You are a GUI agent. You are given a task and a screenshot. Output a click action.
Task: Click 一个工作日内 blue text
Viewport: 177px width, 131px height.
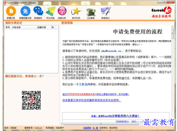[x=81, y=84]
